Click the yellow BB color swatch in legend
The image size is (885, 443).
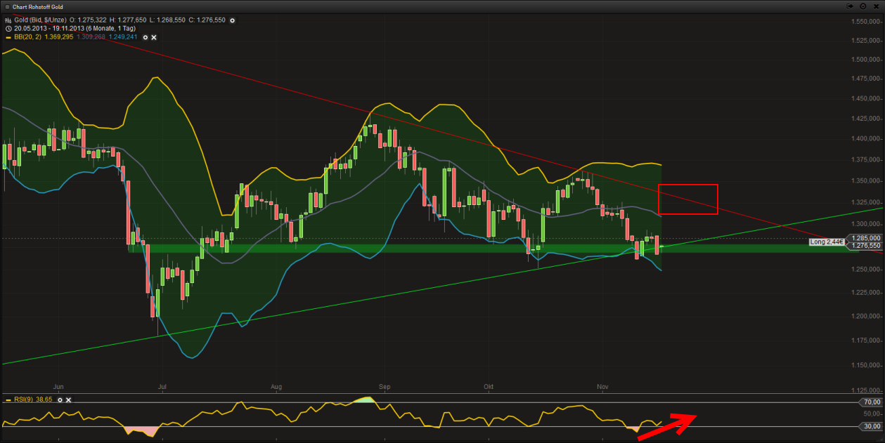pos(8,37)
